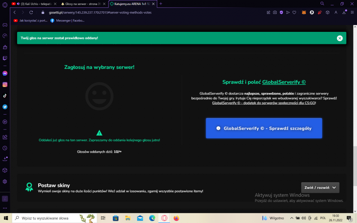Open Easy Setup menu icon at toolbar right
This screenshot has height=223, width=357.
(x=352, y=12)
